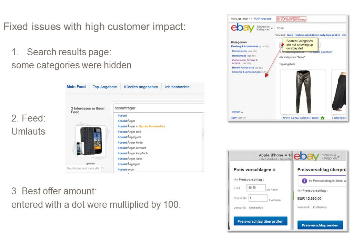Open the leather leggings product image
This screenshot has width=353, height=233.
pyautogui.click(x=303, y=91)
